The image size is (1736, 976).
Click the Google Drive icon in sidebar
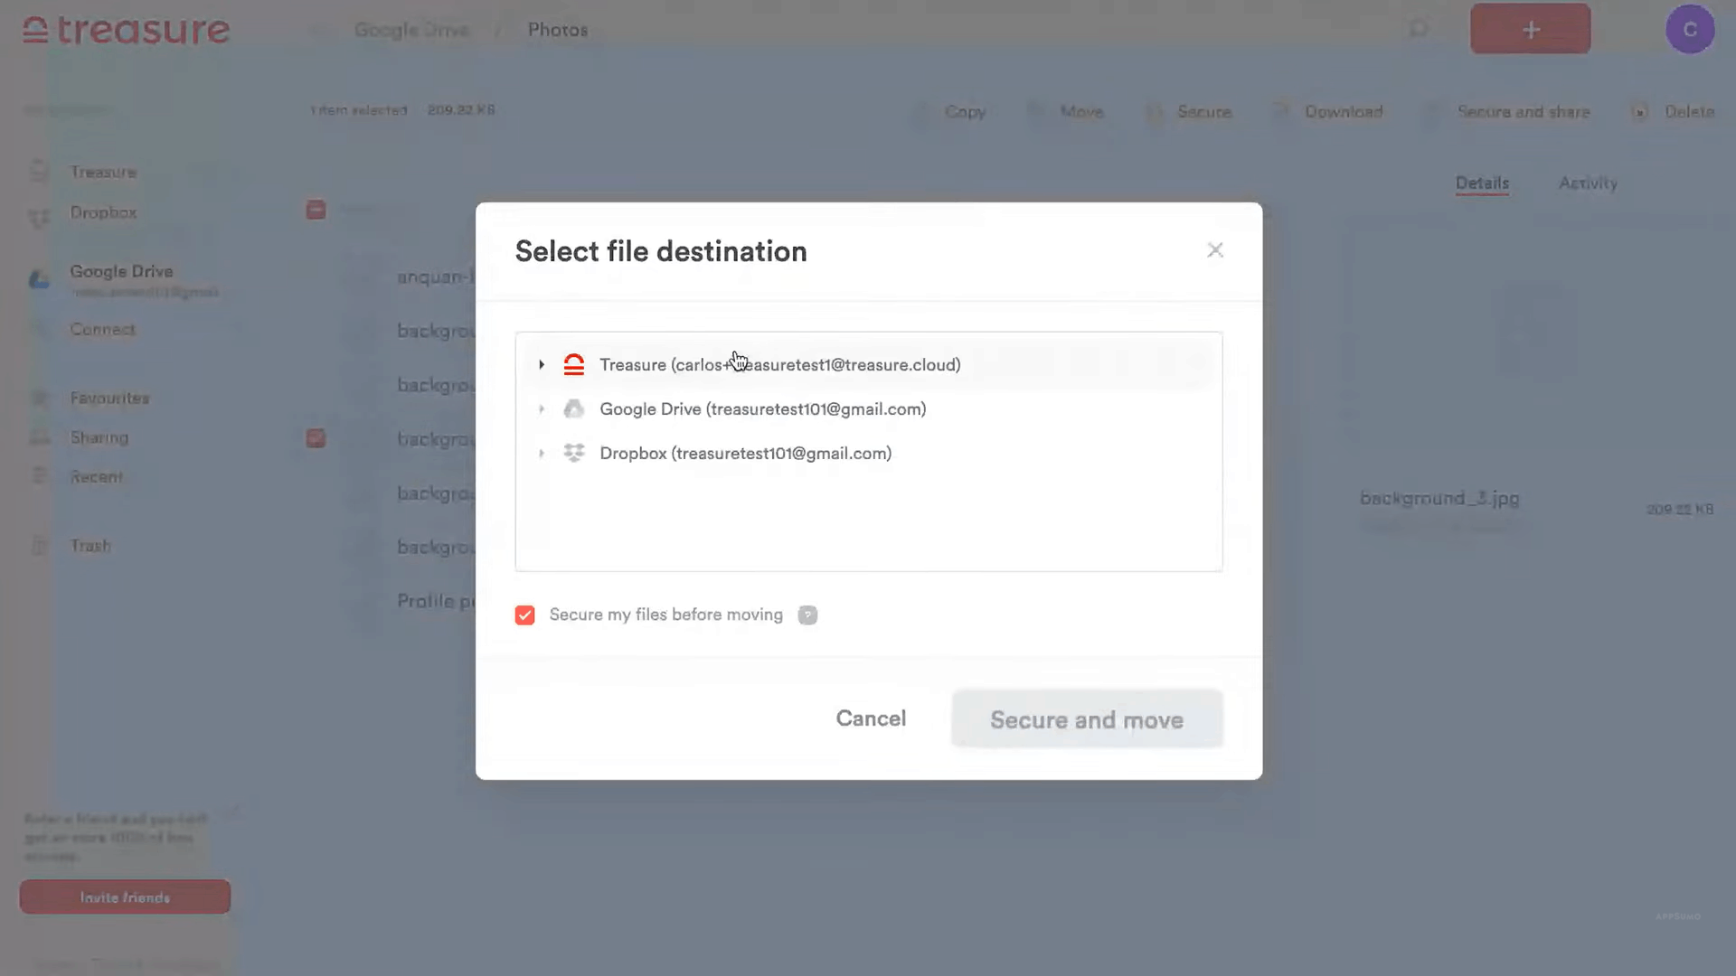click(x=39, y=279)
